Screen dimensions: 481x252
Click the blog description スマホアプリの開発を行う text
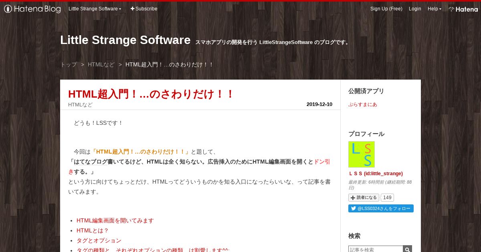tap(273, 42)
